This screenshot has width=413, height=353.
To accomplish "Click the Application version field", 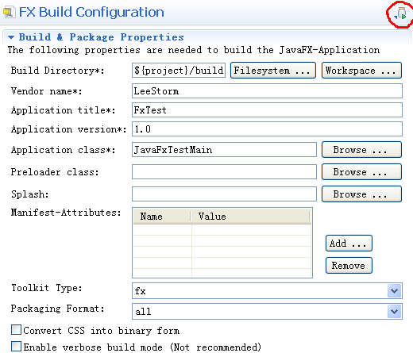I will (267, 129).
